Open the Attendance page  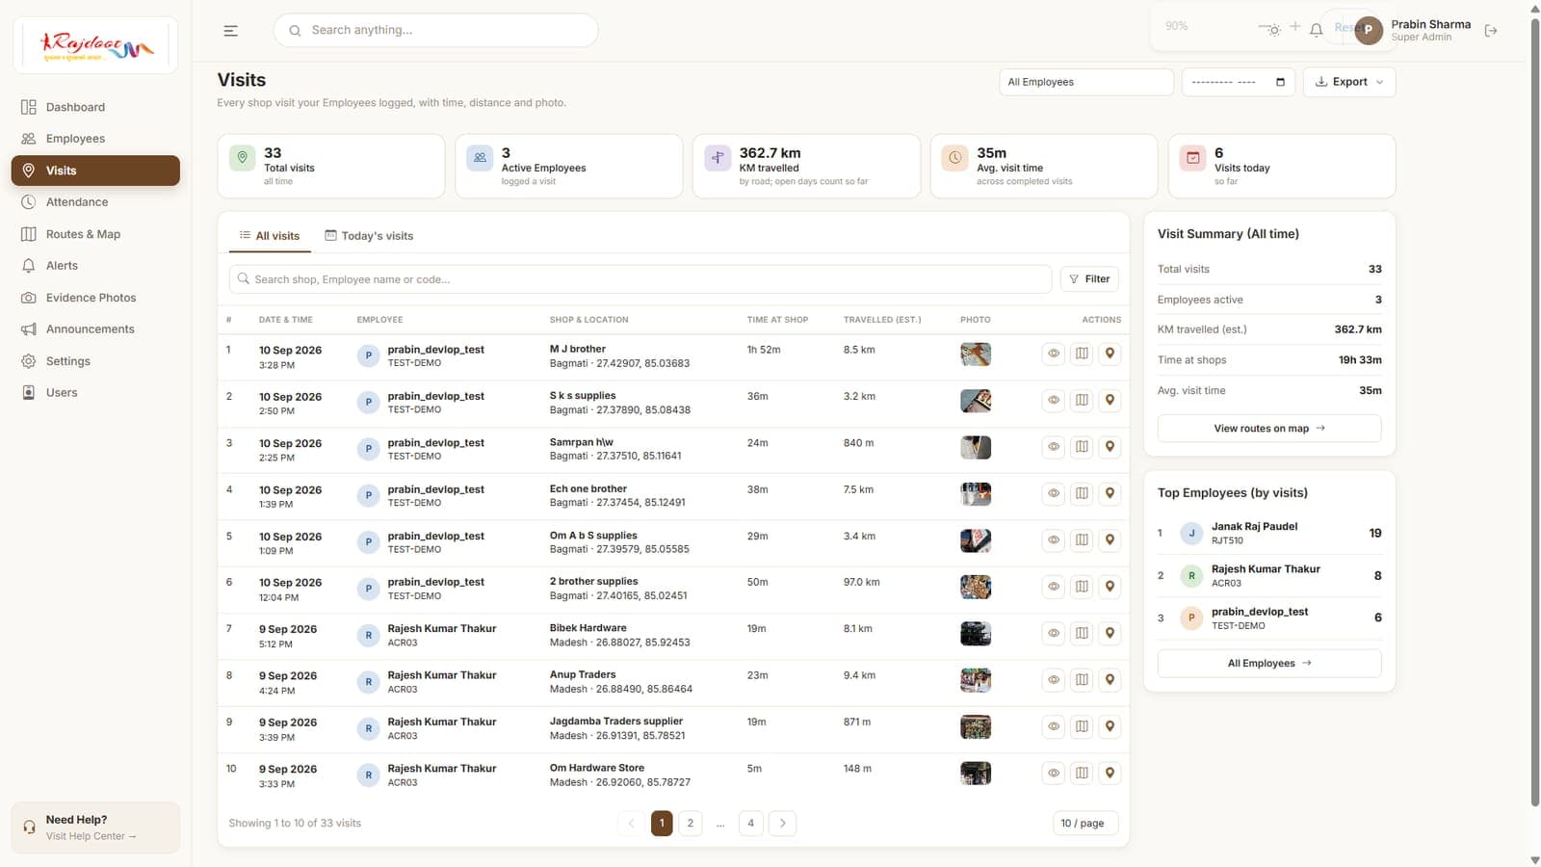95,202
